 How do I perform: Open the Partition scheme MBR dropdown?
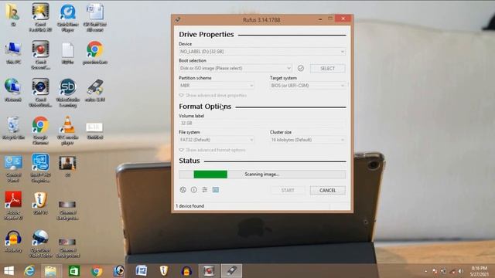click(217, 86)
